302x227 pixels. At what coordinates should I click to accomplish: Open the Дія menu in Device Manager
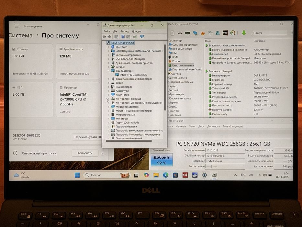pos(115,31)
